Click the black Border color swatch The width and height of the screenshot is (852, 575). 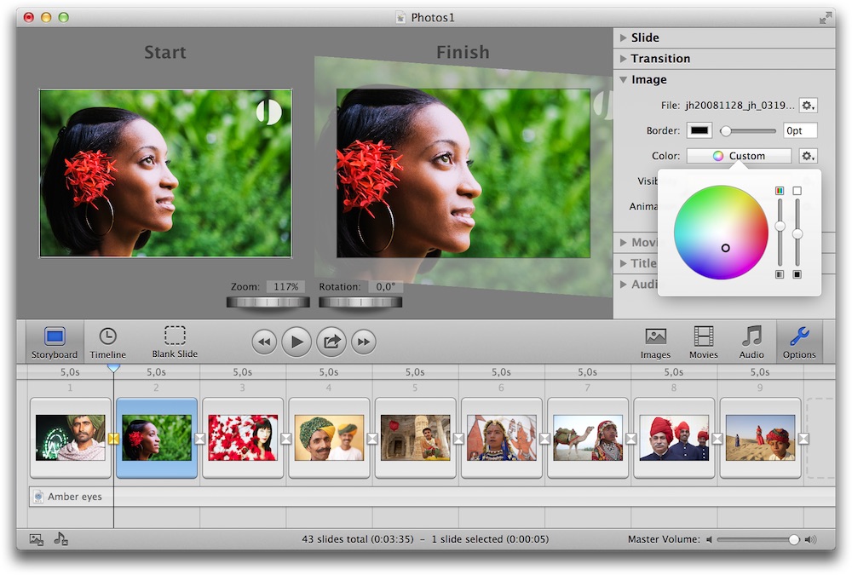(x=699, y=130)
